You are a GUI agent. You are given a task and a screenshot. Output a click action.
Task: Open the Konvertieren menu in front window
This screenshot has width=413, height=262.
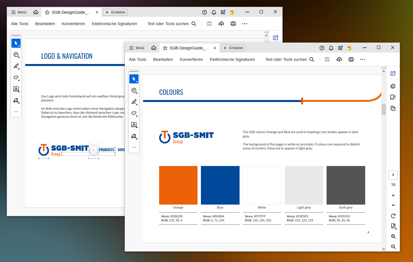point(191,59)
